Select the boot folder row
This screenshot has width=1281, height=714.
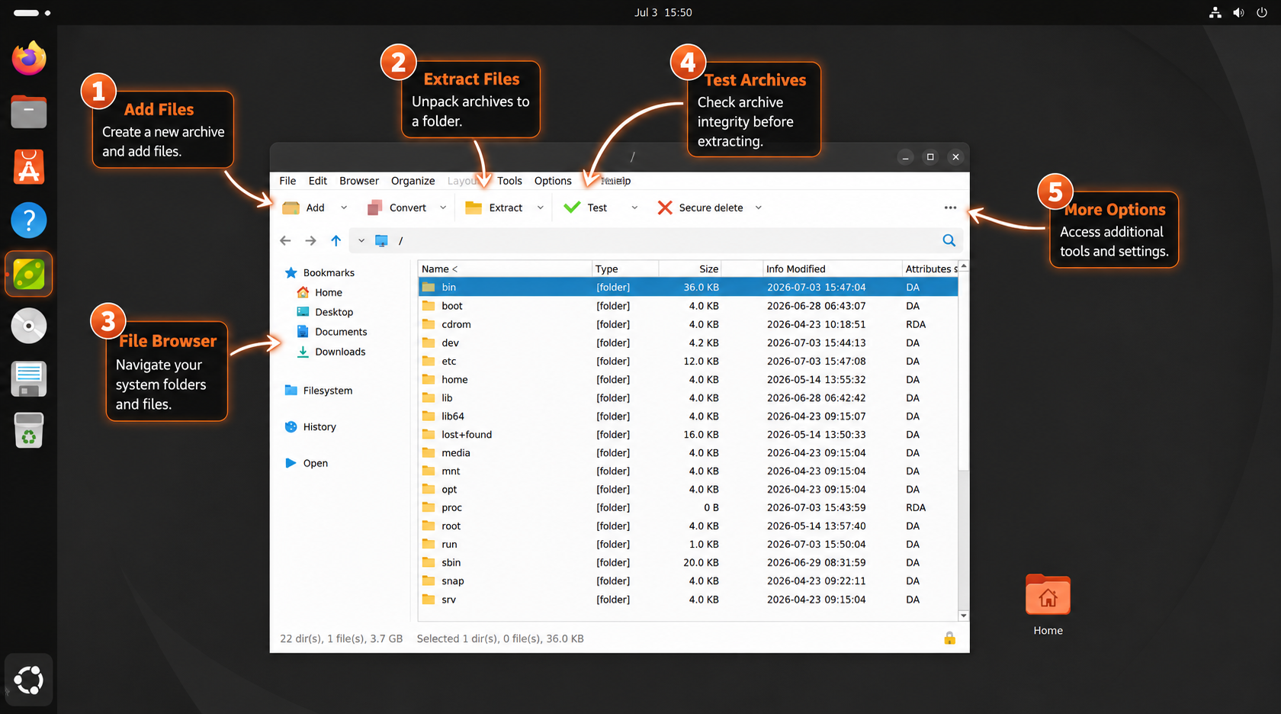click(x=688, y=306)
